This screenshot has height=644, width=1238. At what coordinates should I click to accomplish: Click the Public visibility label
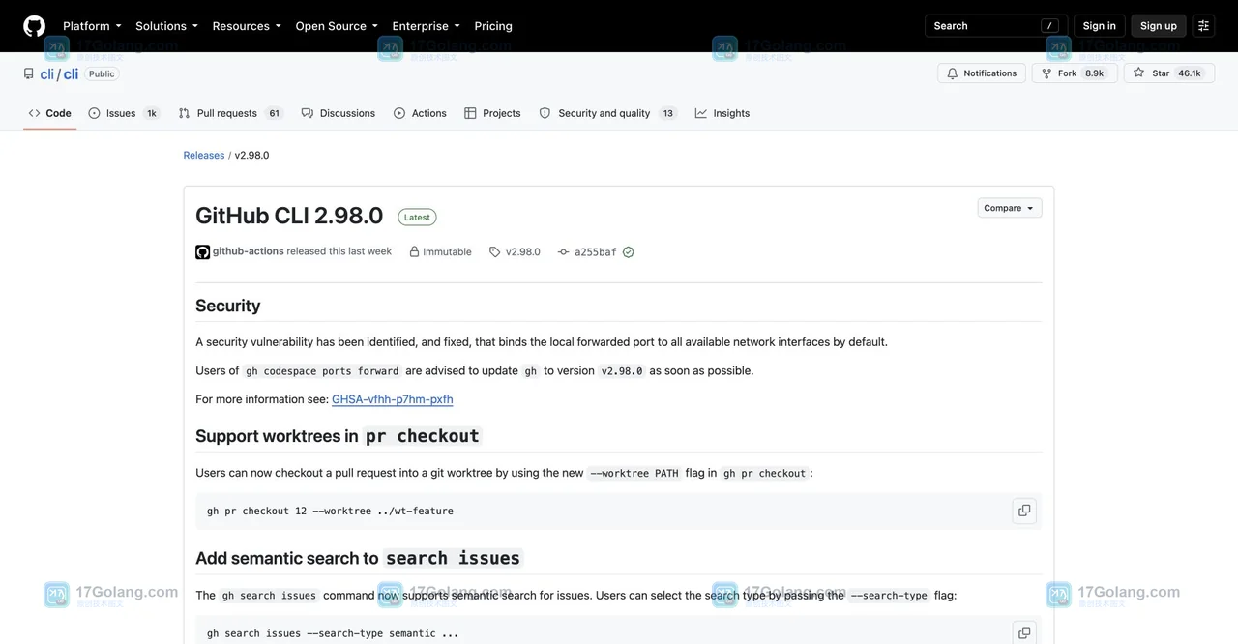(x=102, y=73)
